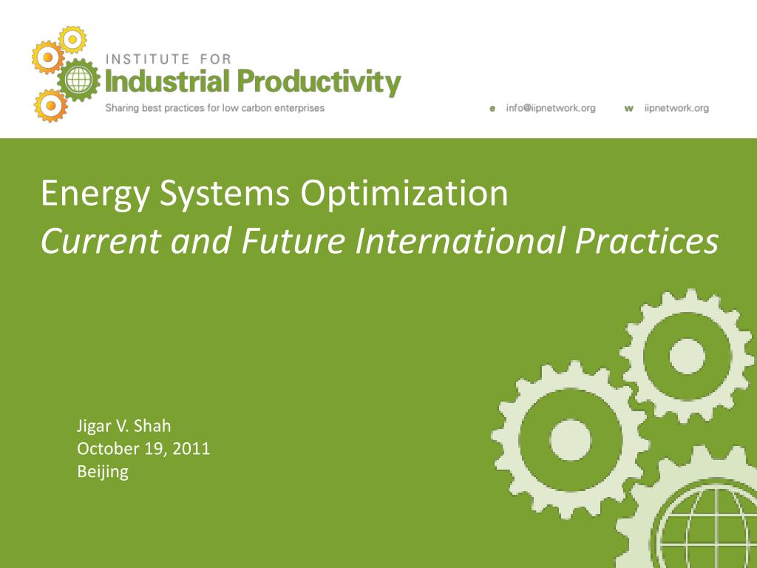Click the subtitle 'Current and Future International Practices'
Viewport: 757px width, 568px height.
(x=379, y=240)
